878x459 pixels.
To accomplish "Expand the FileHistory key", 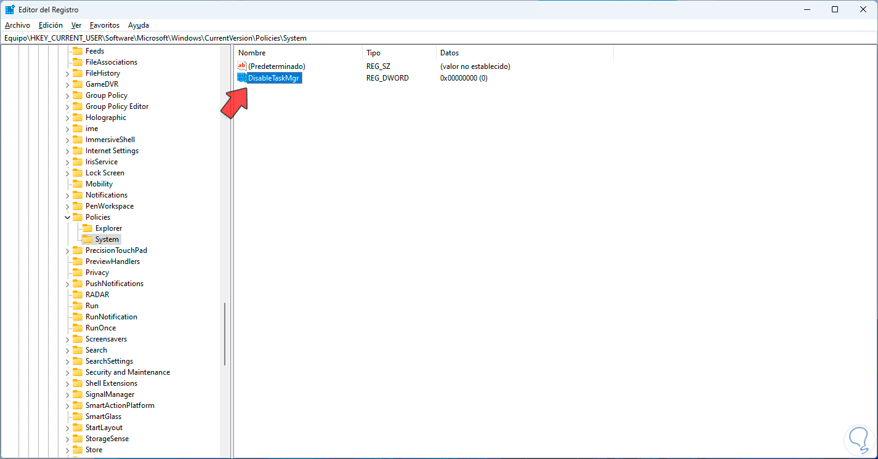I will [67, 73].
